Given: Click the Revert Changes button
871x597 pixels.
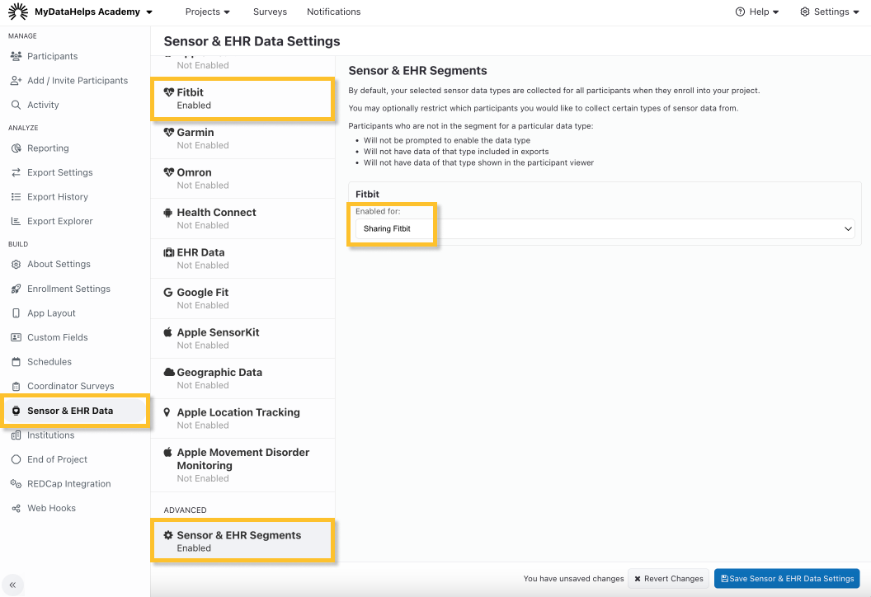Looking at the screenshot, I should 668,579.
